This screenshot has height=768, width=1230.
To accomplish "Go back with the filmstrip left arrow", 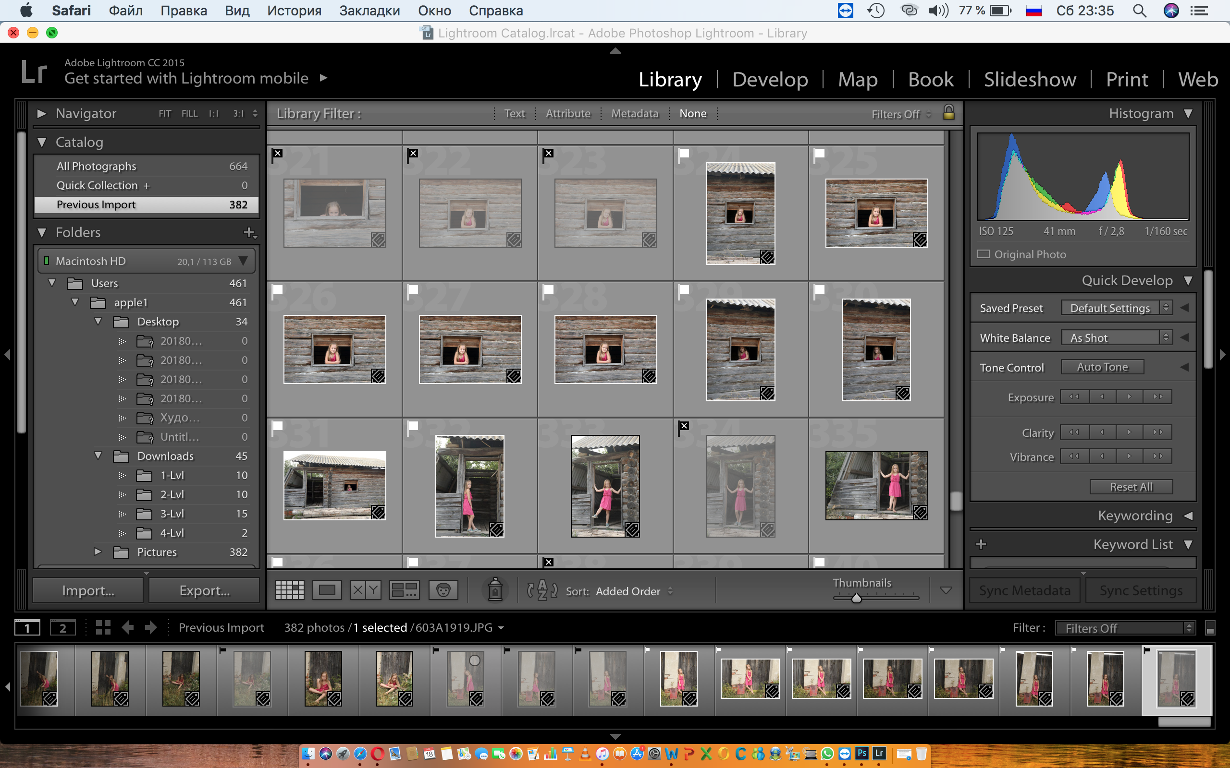I will click(128, 628).
